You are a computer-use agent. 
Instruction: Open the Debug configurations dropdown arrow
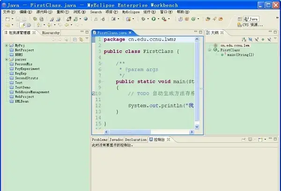148,19
